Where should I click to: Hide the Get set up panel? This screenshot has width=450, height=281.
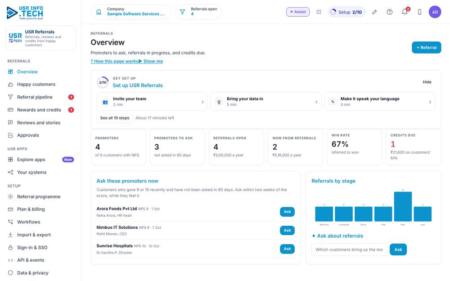coord(427,82)
